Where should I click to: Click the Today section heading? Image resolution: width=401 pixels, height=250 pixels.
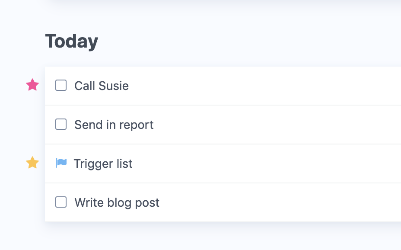(72, 42)
